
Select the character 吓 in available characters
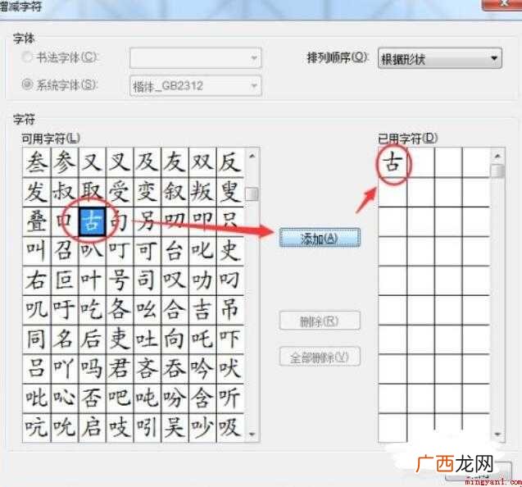(230, 339)
